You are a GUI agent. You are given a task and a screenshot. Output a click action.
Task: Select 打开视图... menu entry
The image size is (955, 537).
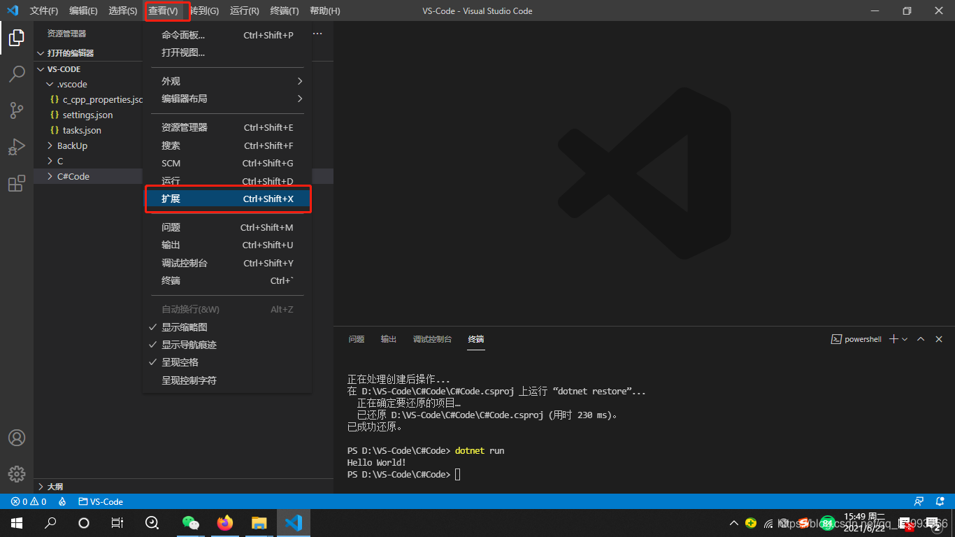[x=227, y=52]
